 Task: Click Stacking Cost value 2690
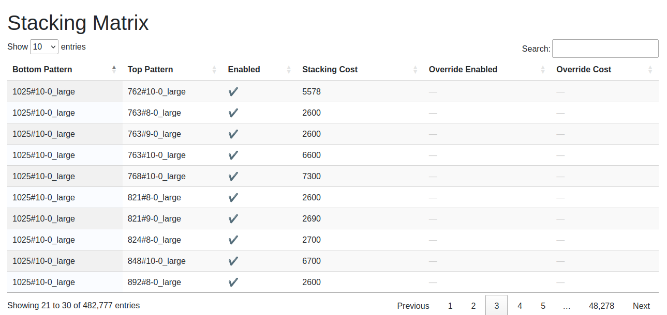312,218
